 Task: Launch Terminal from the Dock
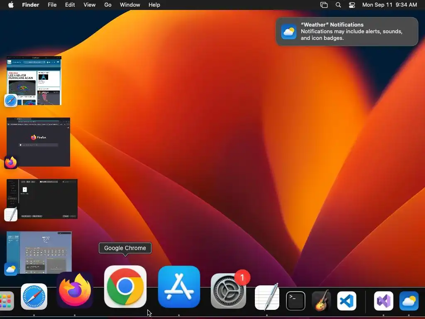(296, 301)
